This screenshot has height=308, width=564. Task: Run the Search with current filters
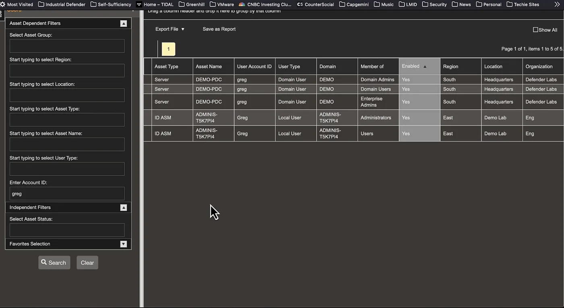coord(54,263)
